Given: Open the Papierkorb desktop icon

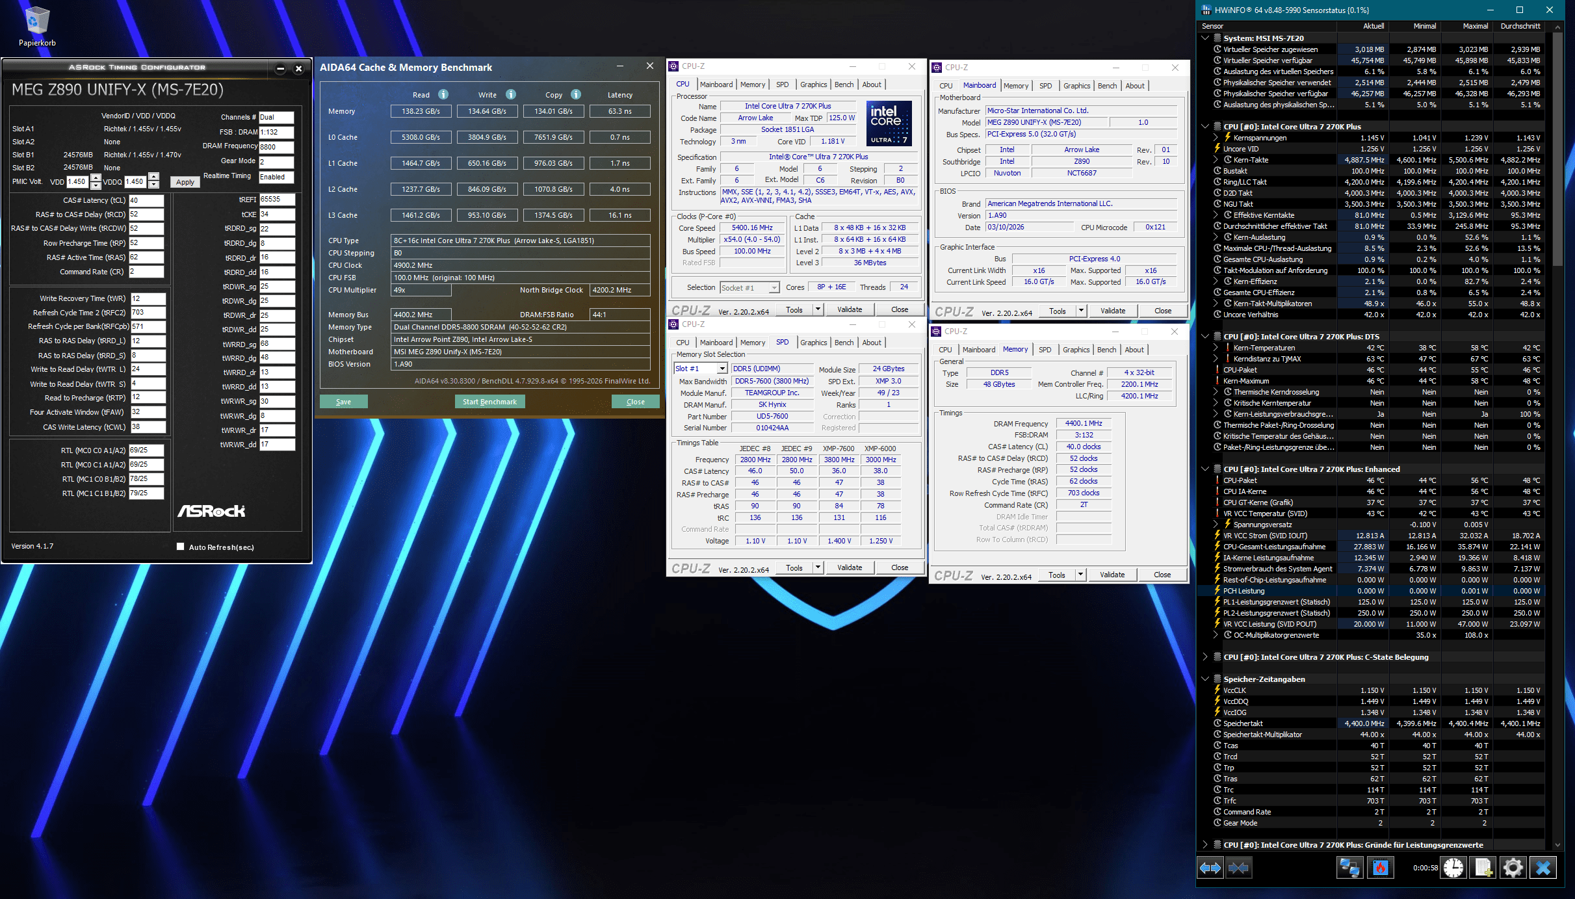Looking at the screenshot, I should (x=37, y=27).
